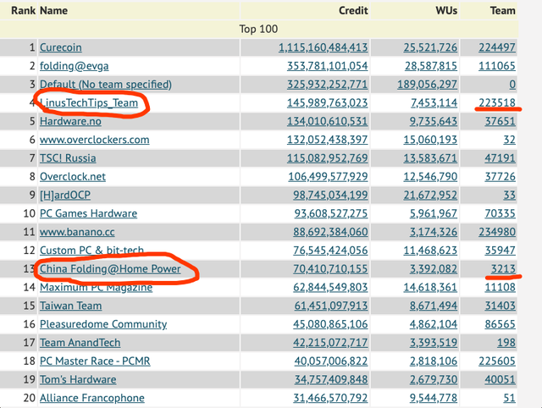
Task: Click team number 47191
Action: [x=501, y=158]
